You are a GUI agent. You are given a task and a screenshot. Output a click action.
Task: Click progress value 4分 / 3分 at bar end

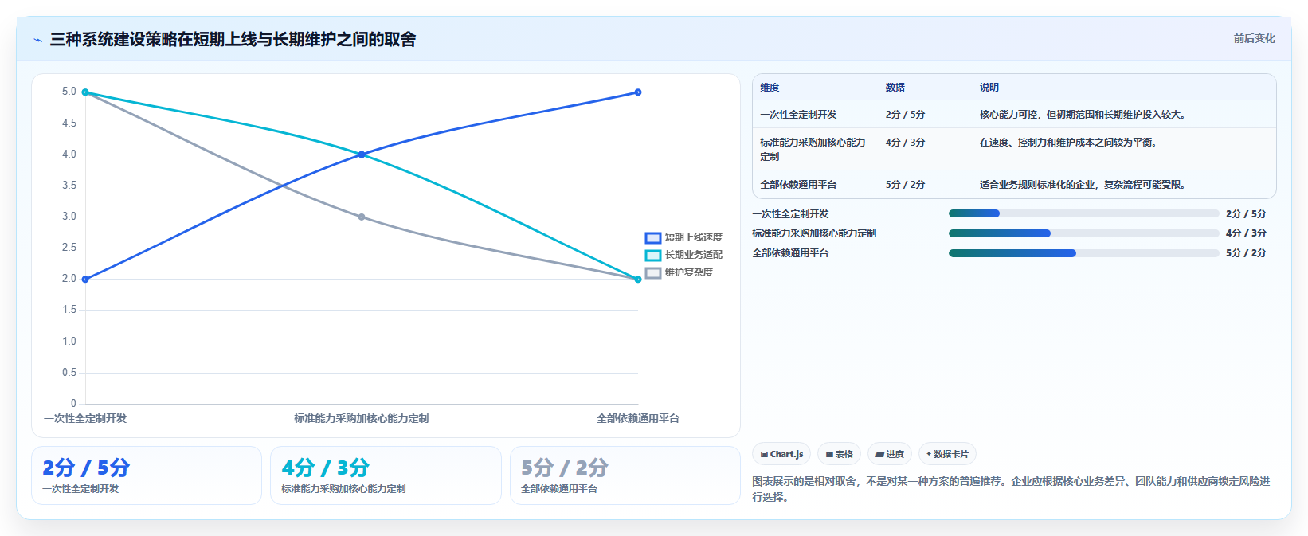click(x=1246, y=233)
